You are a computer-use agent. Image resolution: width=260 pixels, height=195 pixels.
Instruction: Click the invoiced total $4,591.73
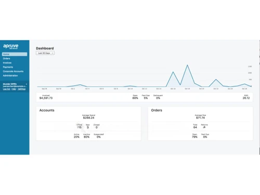[46, 98]
